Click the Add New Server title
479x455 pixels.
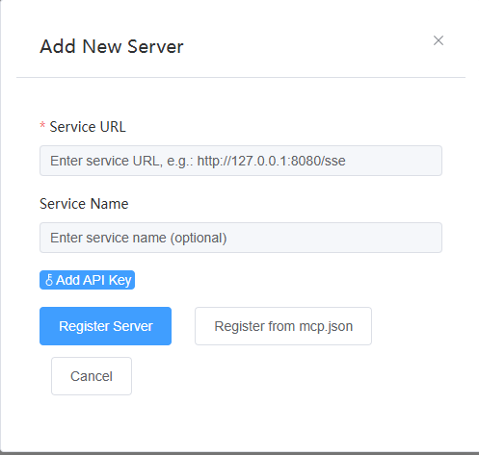click(x=112, y=46)
